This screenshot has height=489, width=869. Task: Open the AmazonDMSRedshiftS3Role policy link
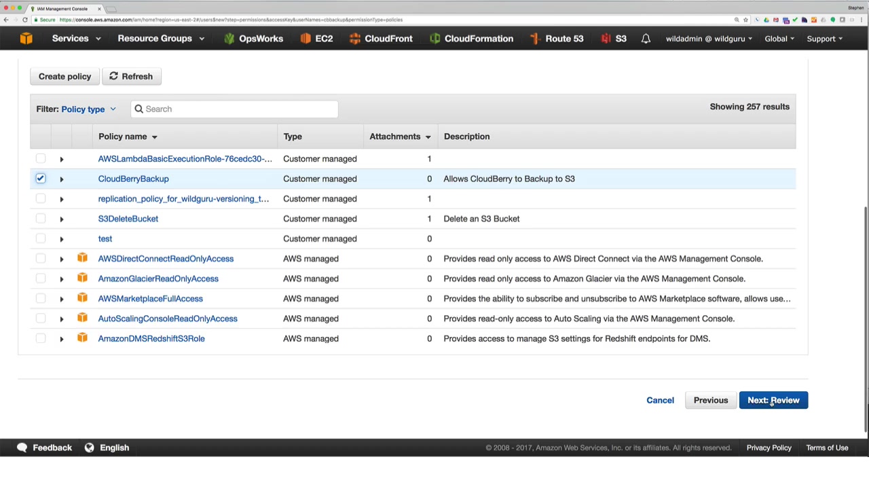pos(151,338)
